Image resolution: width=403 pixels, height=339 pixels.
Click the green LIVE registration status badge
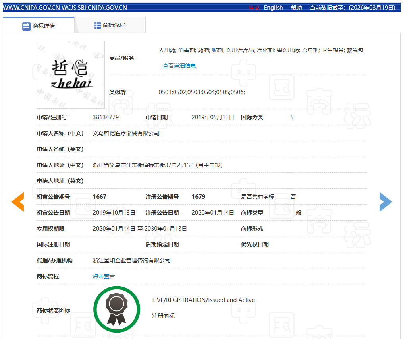point(116,309)
